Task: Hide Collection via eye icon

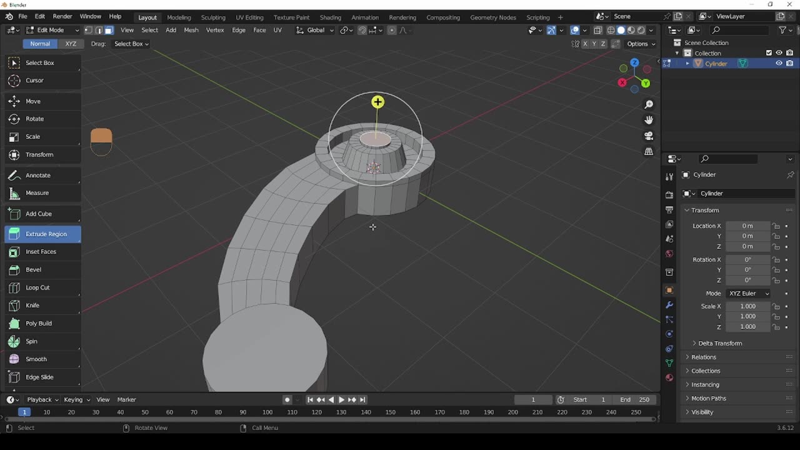Action: coord(779,53)
